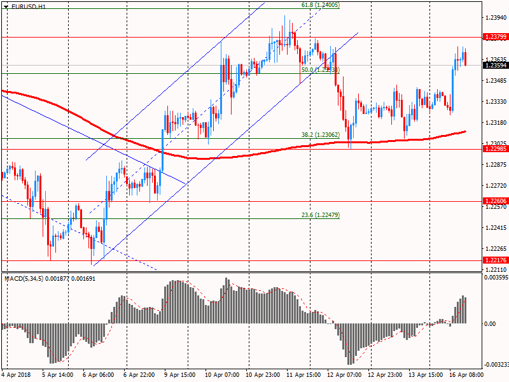Click the 1.23799 red price level tag

click(496, 37)
